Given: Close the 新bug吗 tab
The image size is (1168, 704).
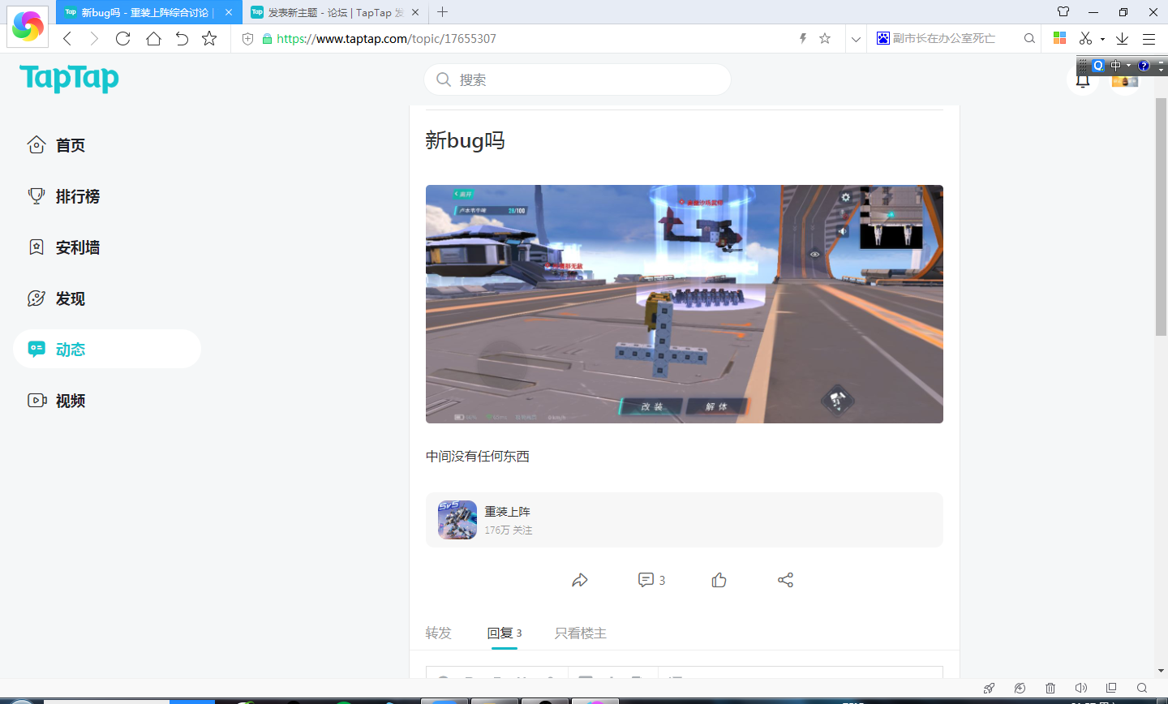Looking at the screenshot, I should tap(229, 12).
